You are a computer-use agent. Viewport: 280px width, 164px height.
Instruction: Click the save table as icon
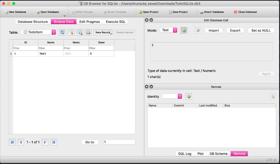80,32
